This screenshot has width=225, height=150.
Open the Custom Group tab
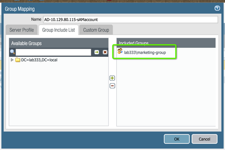pyautogui.click(x=96, y=30)
